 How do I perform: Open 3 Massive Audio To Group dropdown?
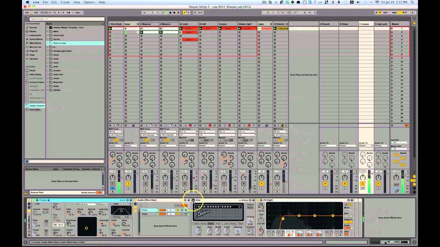pos(149,146)
